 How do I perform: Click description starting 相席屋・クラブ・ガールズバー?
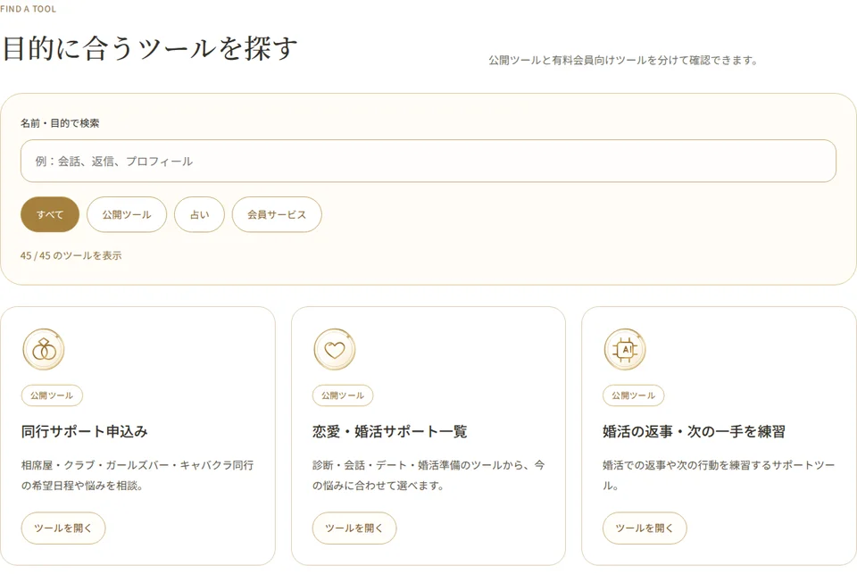(x=137, y=475)
